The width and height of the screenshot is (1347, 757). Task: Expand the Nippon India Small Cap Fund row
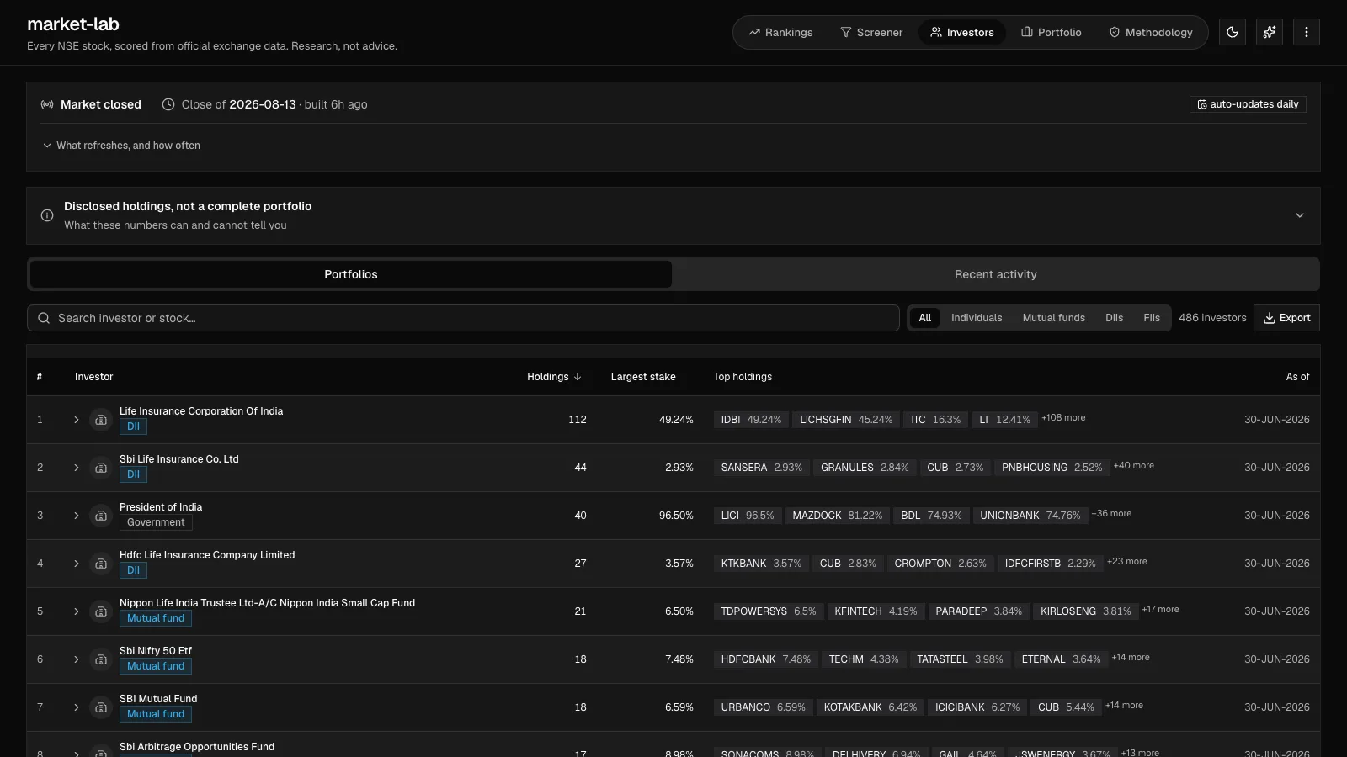pyautogui.click(x=76, y=611)
